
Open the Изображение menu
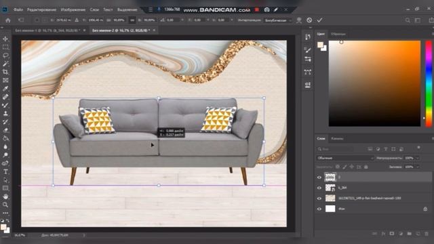tap(73, 9)
